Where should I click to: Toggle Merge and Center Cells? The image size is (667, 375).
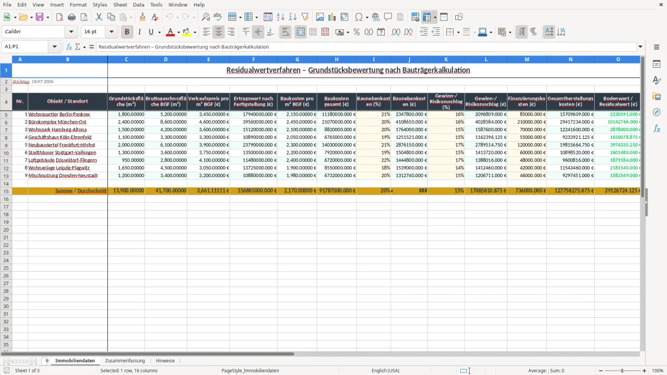(x=301, y=32)
